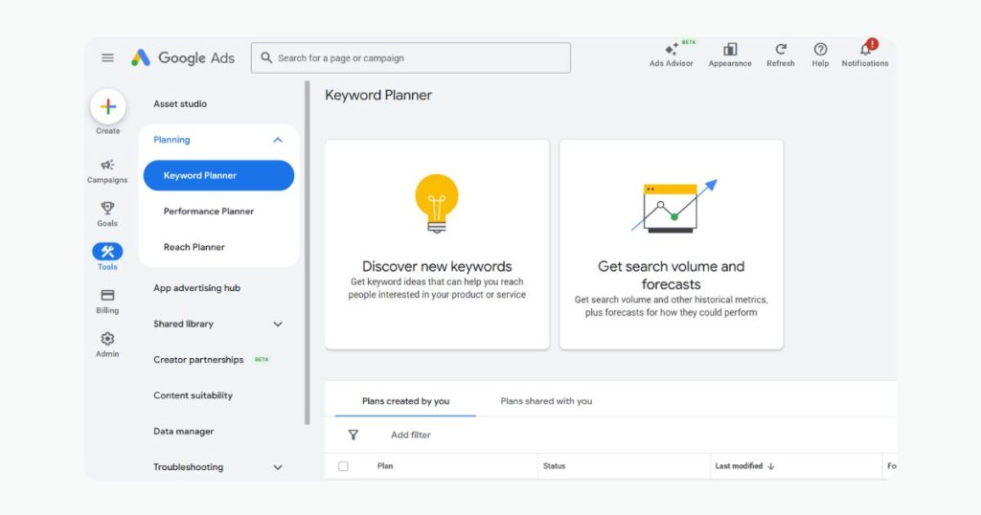This screenshot has height=515, width=981.
Task: Open Data manager
Action: click(x=183, y=432)
